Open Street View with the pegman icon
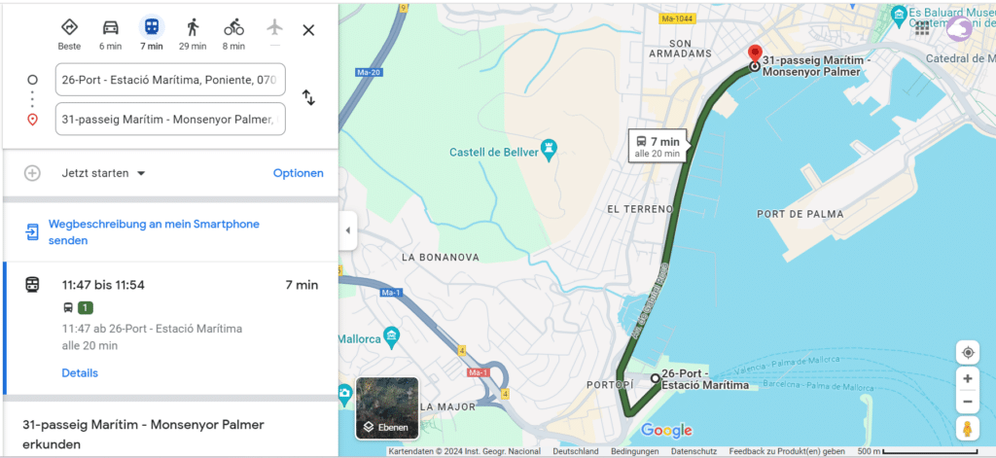The image size is (996, 458). [968, 430]
